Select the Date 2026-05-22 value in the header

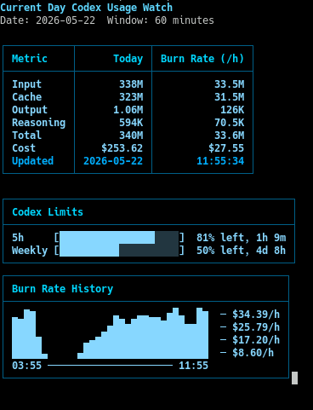click(x=65, y=20)
